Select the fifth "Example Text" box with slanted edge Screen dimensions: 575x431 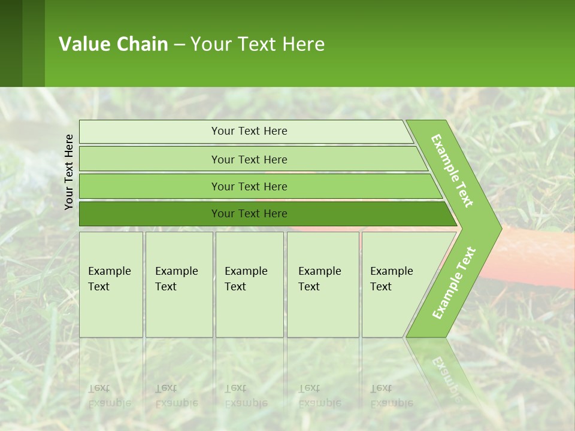click(395, 284)
